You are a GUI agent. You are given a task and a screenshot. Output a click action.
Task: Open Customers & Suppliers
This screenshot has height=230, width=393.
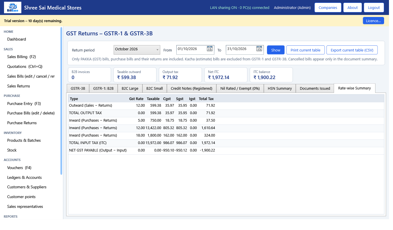[x=27, y=187]
